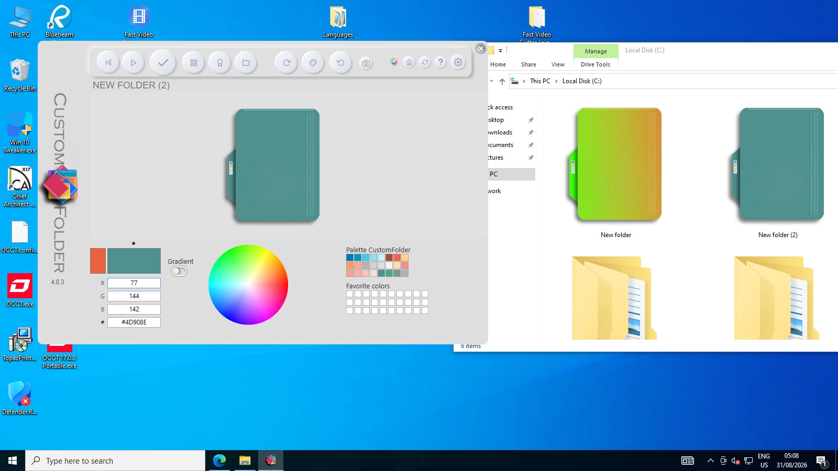Select Network in Explorer sidebar
Viewport: 838px width, 471px height.
click(x=494, y=191)
